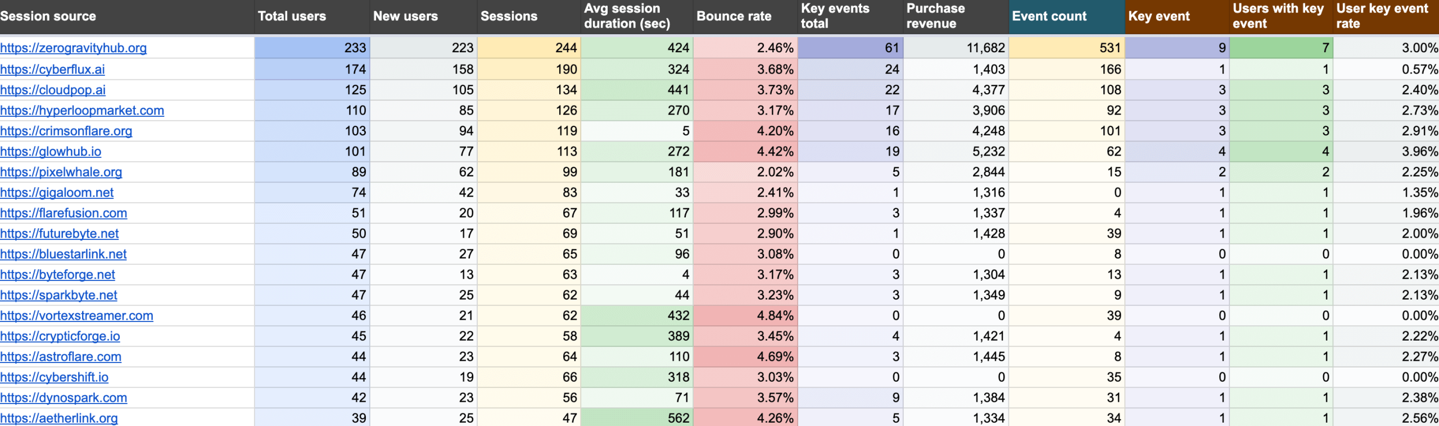Open the zerogravityhub.org link

(74, 48)
